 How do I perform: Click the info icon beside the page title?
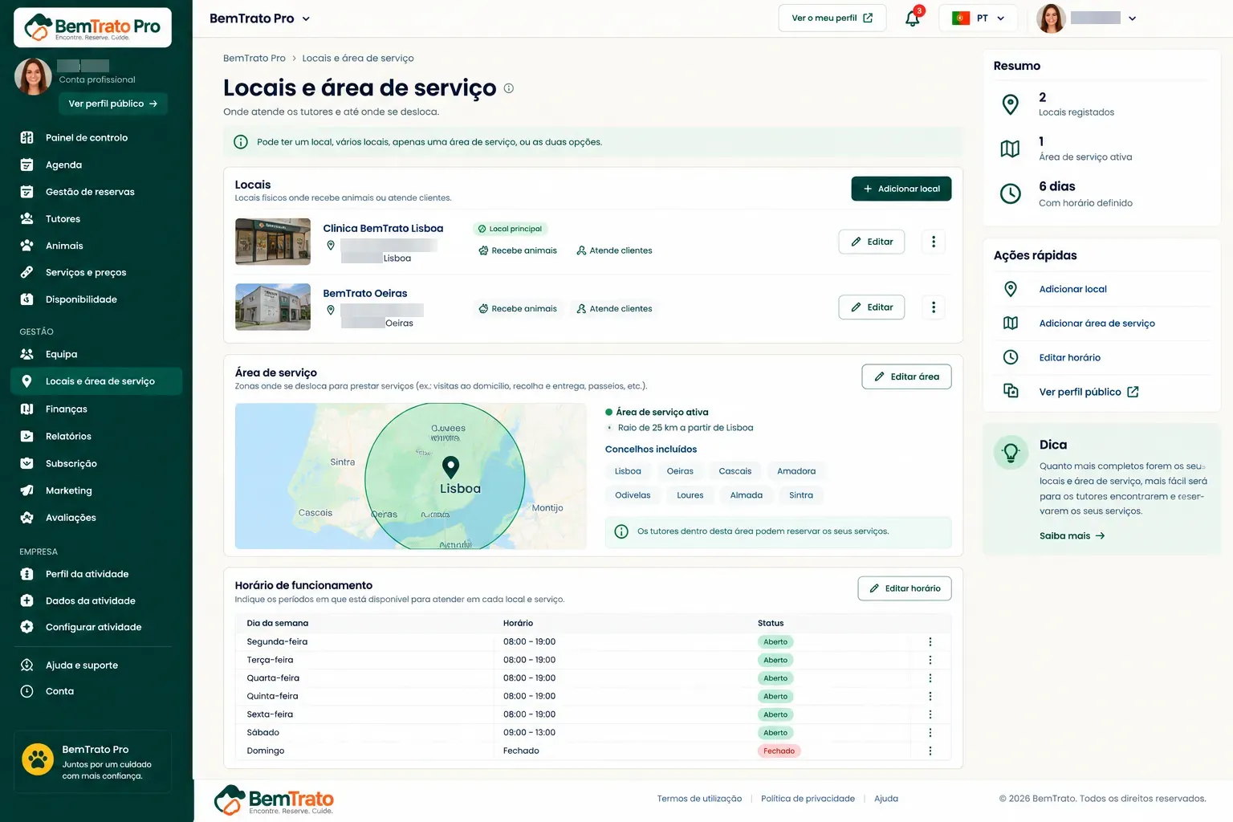point(509,88)
